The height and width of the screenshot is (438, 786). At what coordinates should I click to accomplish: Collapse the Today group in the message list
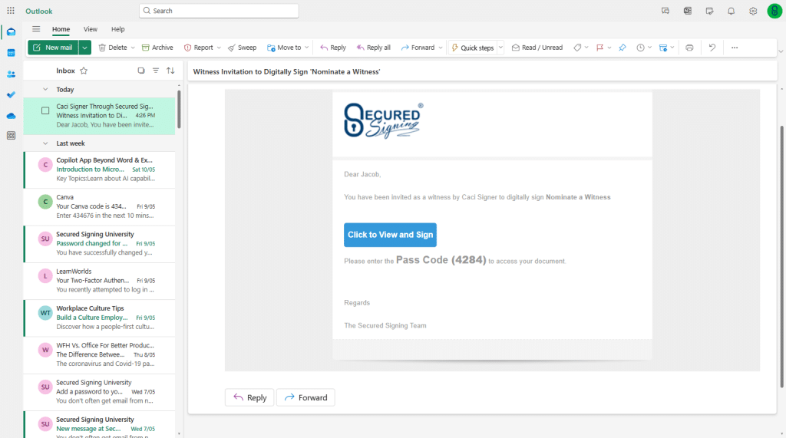[x=45, y=90]
